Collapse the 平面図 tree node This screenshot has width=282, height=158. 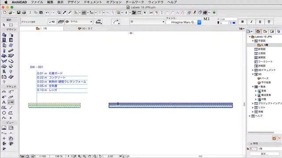tap(253, 41)
